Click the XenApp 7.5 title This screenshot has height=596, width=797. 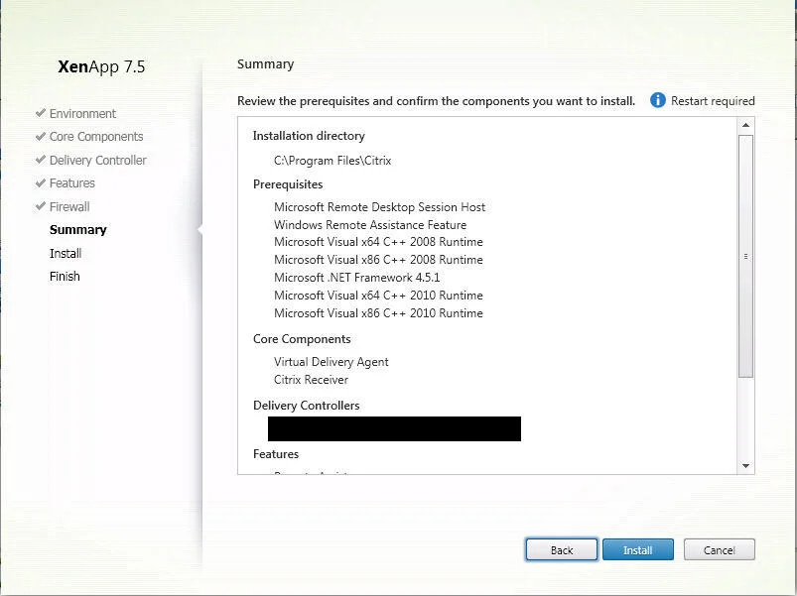point(101,66)
